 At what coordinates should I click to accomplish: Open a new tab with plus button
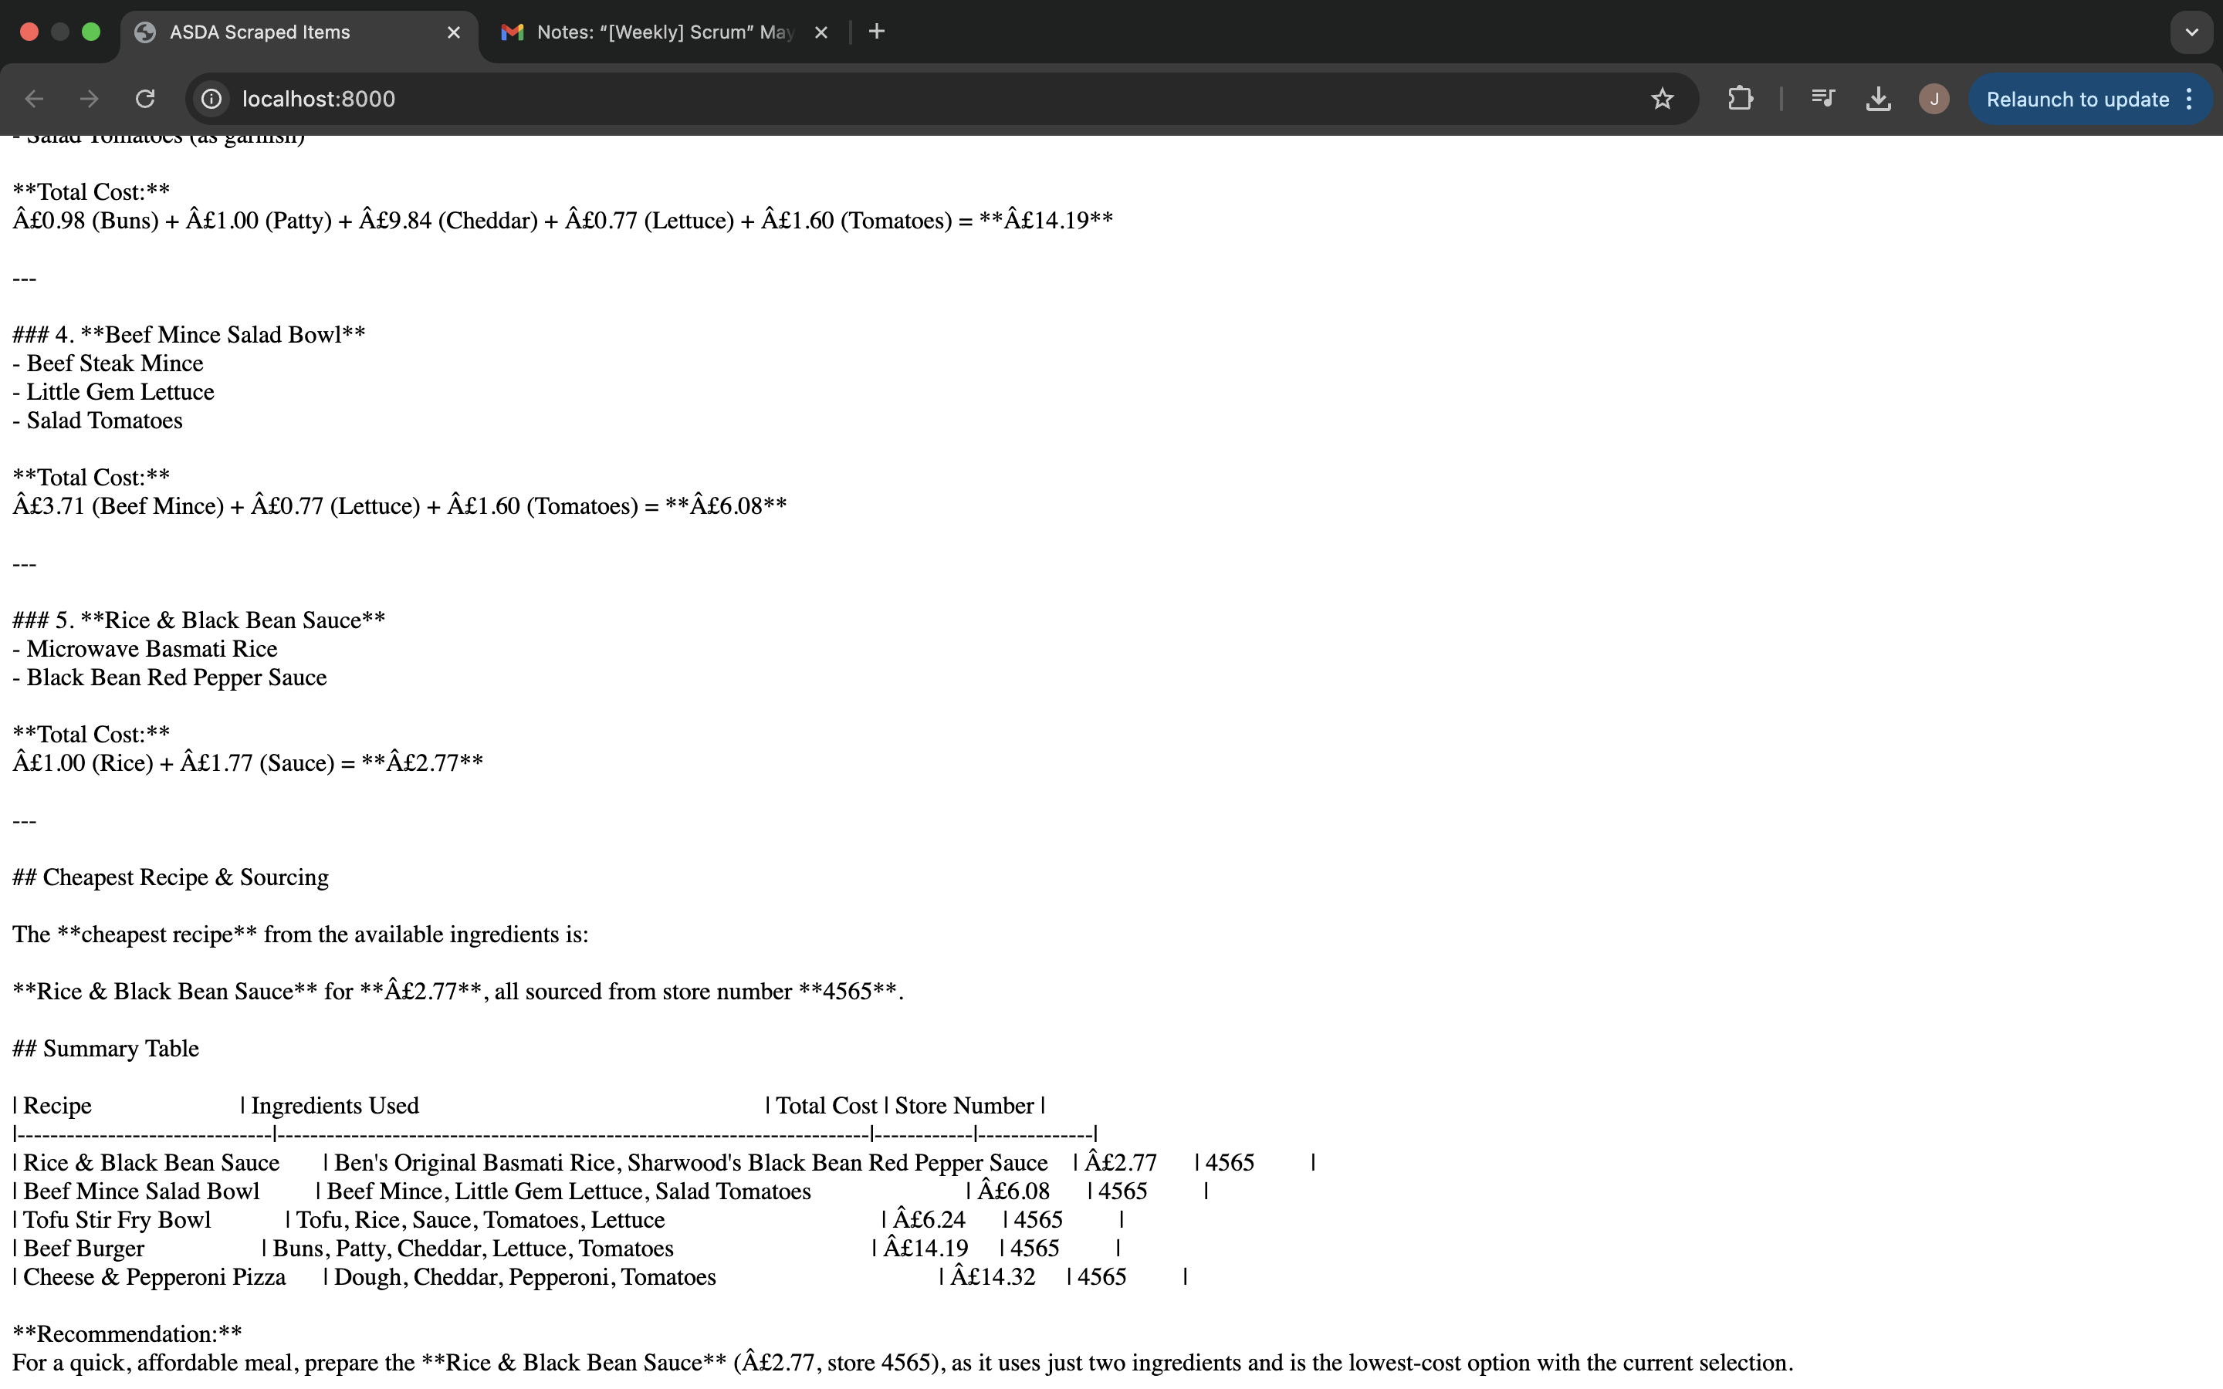pyautogui.click(x=878, y=32)
